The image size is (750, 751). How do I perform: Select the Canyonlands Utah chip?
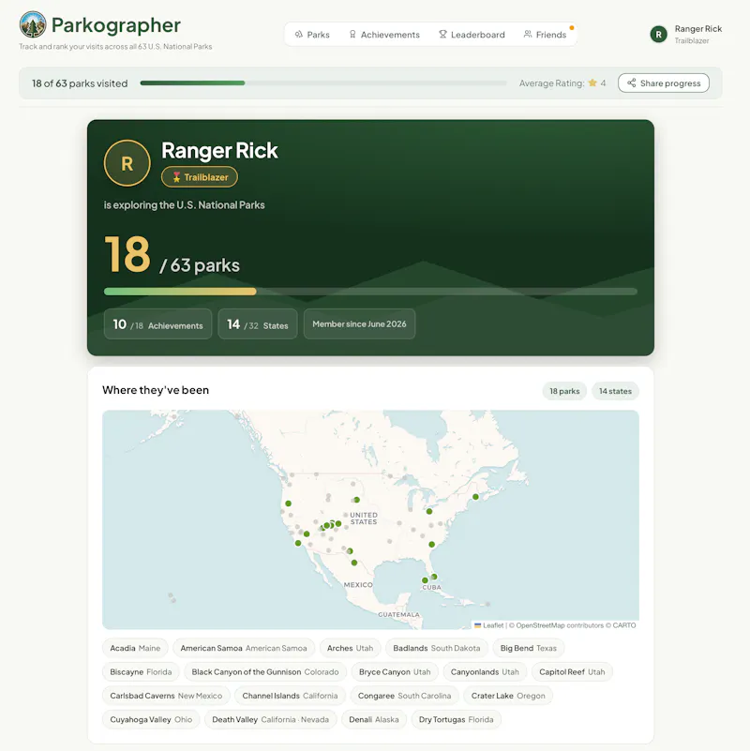[x=485, y=672]
